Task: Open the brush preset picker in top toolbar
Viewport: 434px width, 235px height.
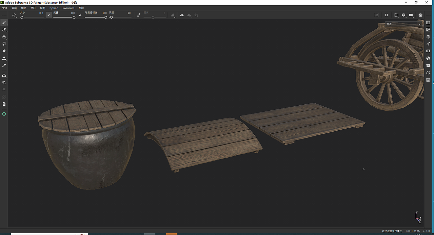Action: [14, 15]
